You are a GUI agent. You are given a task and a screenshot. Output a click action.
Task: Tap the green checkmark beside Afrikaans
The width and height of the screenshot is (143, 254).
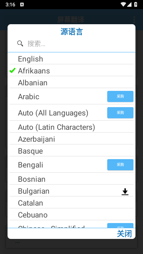pos(12,71)
